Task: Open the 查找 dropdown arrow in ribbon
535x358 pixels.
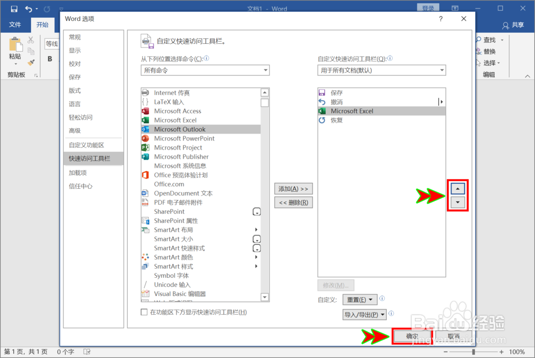Action: (x=502, y=40)
